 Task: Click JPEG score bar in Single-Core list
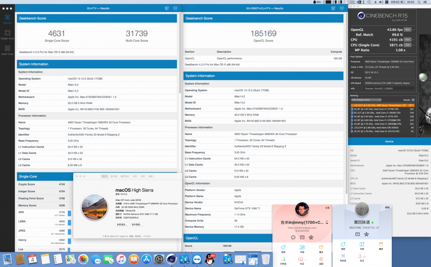(69, 232)
